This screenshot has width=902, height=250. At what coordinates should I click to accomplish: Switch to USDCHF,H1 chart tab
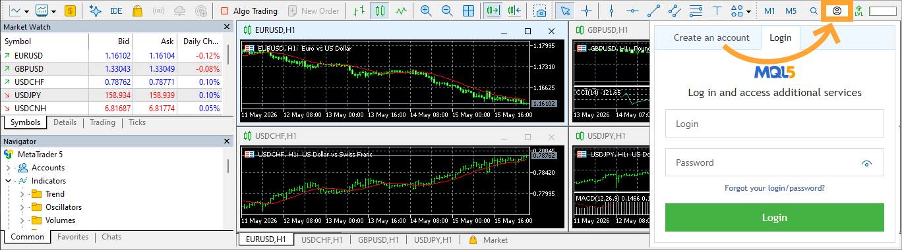[x=321, y=240]
